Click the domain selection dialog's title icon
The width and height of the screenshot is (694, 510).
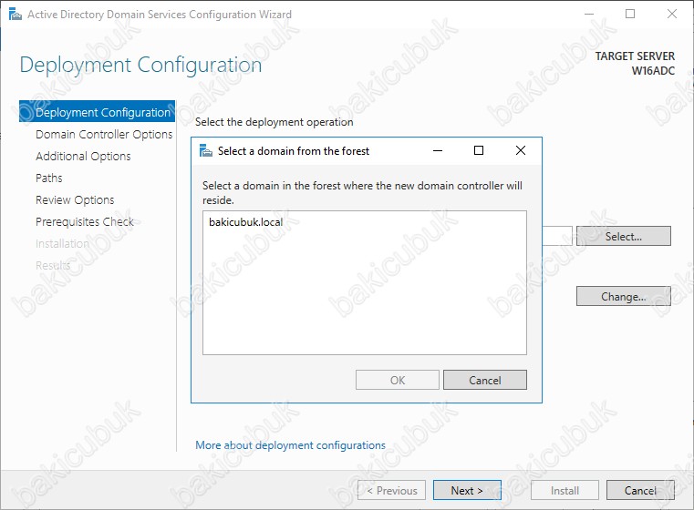(205, 150)
